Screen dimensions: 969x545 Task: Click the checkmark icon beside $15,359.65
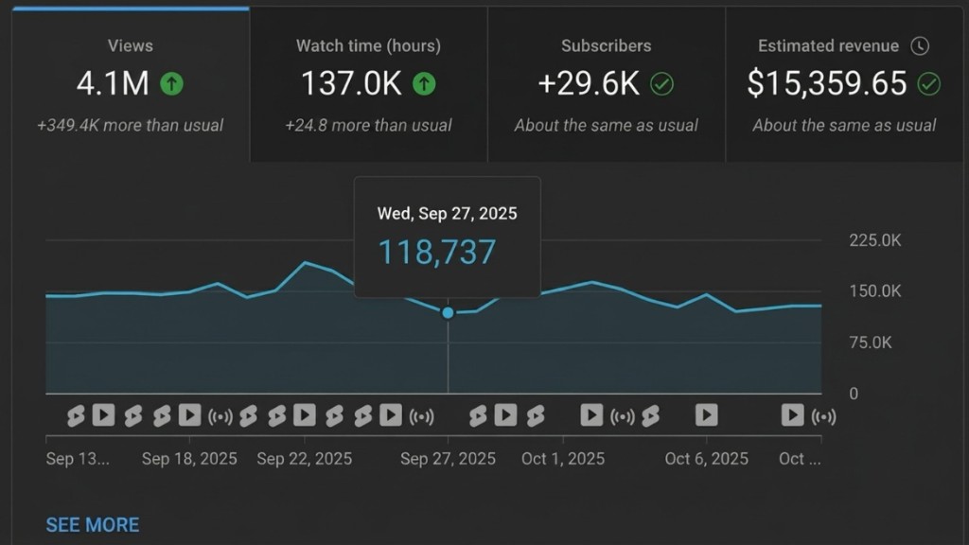(x=929, y=83)
